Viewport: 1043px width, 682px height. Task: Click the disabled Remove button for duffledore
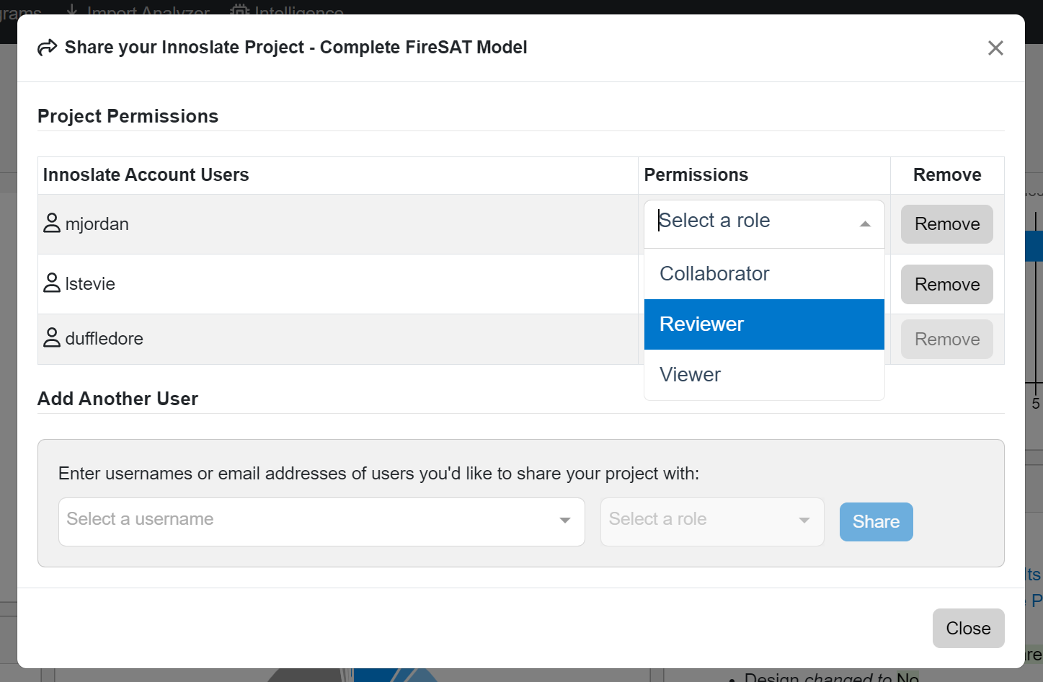(x=946, y=340)
